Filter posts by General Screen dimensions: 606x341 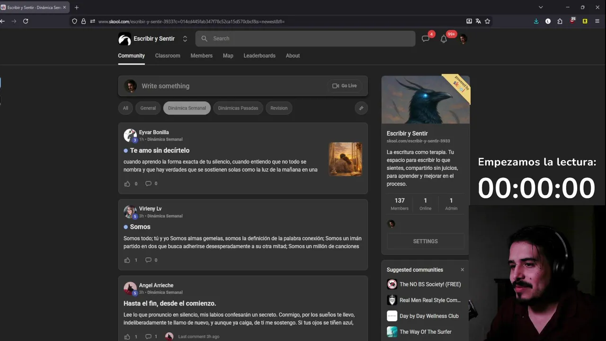(148, 108)
